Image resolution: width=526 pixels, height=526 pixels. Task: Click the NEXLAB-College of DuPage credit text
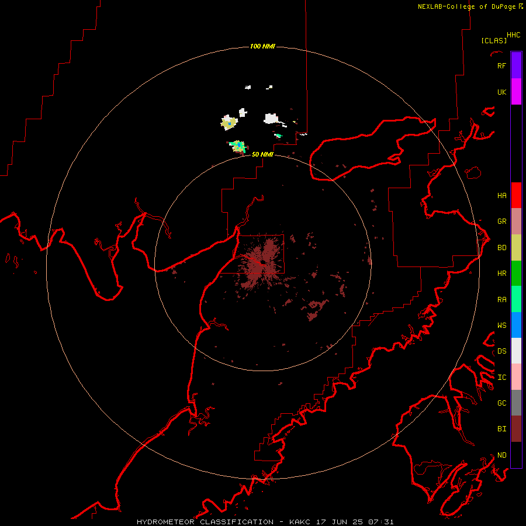[466, 6]
